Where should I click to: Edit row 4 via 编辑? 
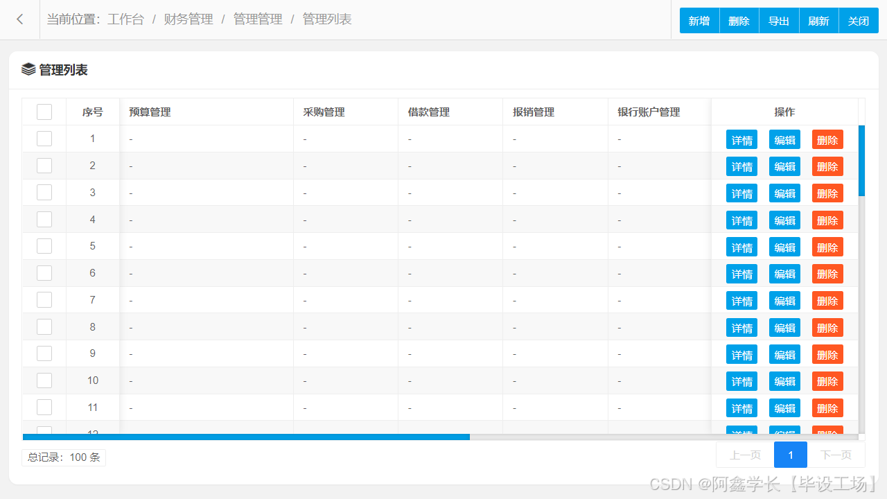tap(784, 220)
